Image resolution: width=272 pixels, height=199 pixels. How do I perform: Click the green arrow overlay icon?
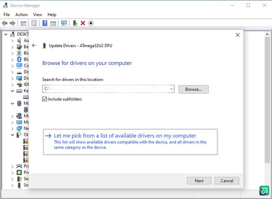point(264,191)
